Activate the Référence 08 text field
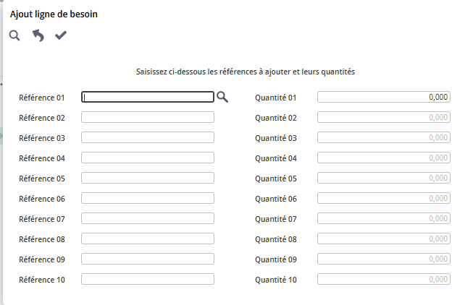Screen dimensions: 473x305 148,239
